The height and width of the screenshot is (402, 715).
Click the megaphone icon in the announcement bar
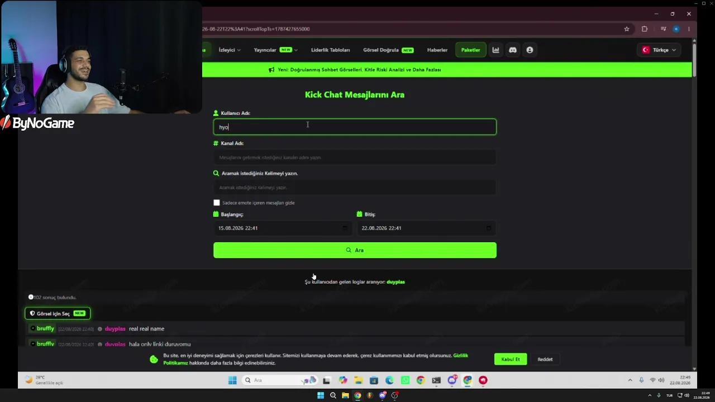pyautogui.click(x=271, y=70)
